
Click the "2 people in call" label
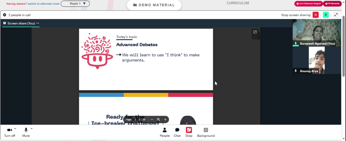pyautogui.click(x=19, y=15)
